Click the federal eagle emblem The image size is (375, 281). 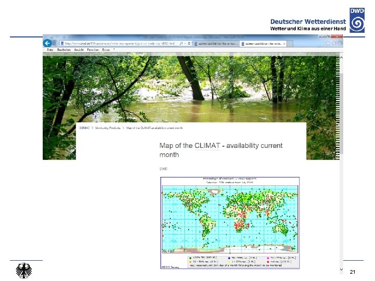23,271
